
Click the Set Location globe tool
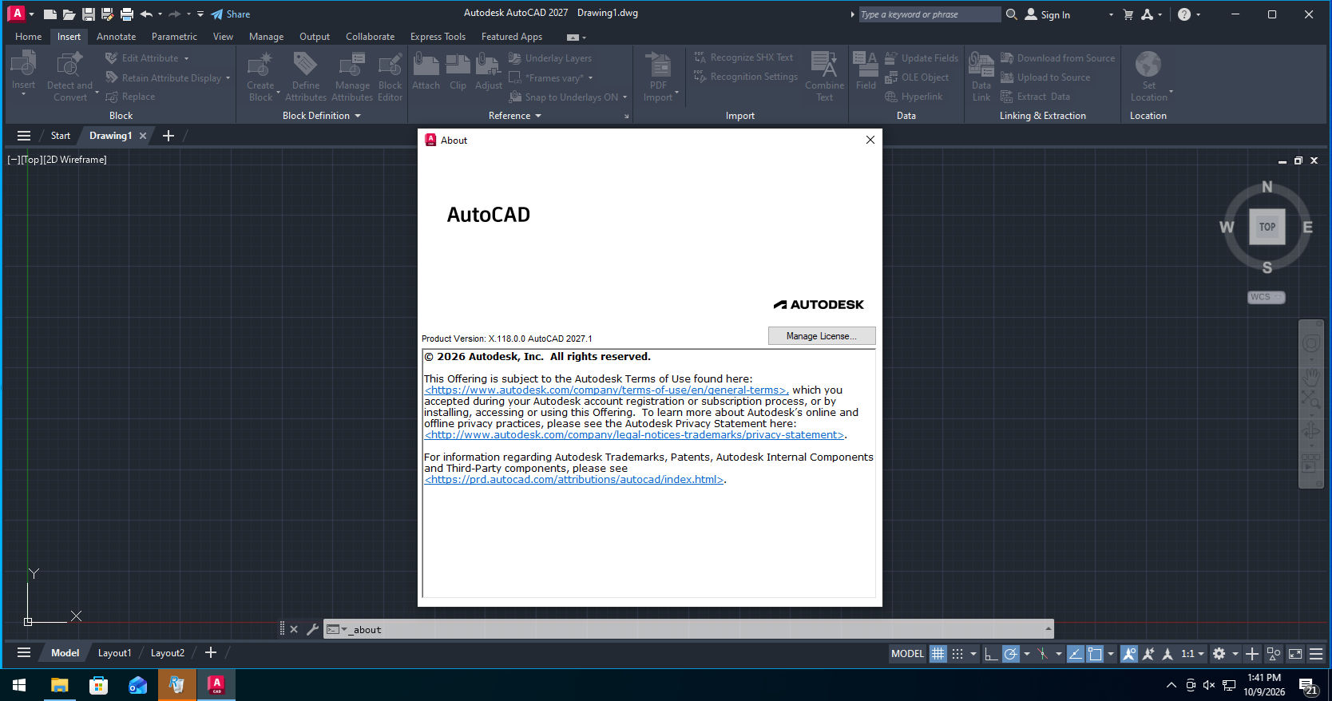point(1148,77)
